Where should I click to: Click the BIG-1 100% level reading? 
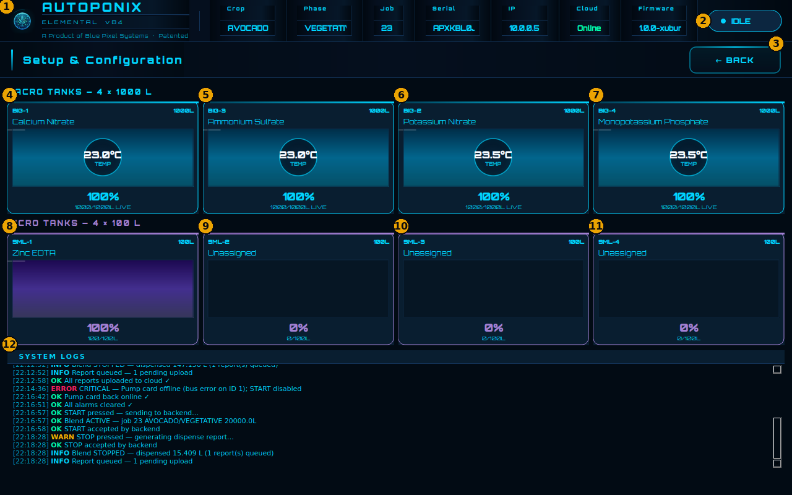(103, 197)
